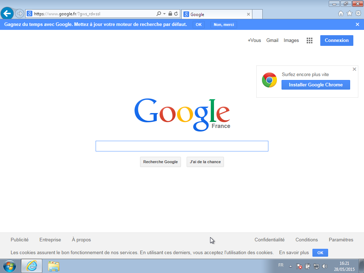Screen dimensions: 364x273
Task: Open the Publicité footer link
Action: (20, 240)
